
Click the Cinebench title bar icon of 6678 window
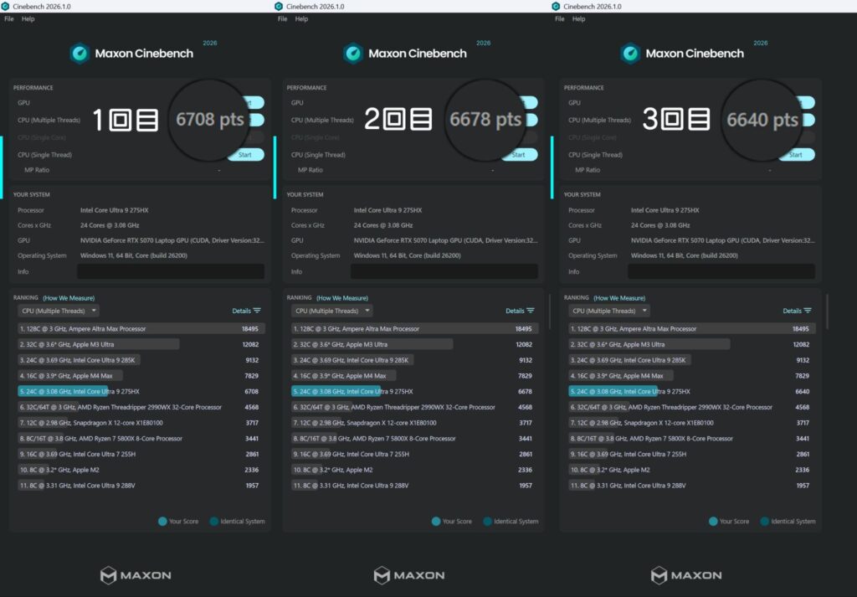point(279,6)
